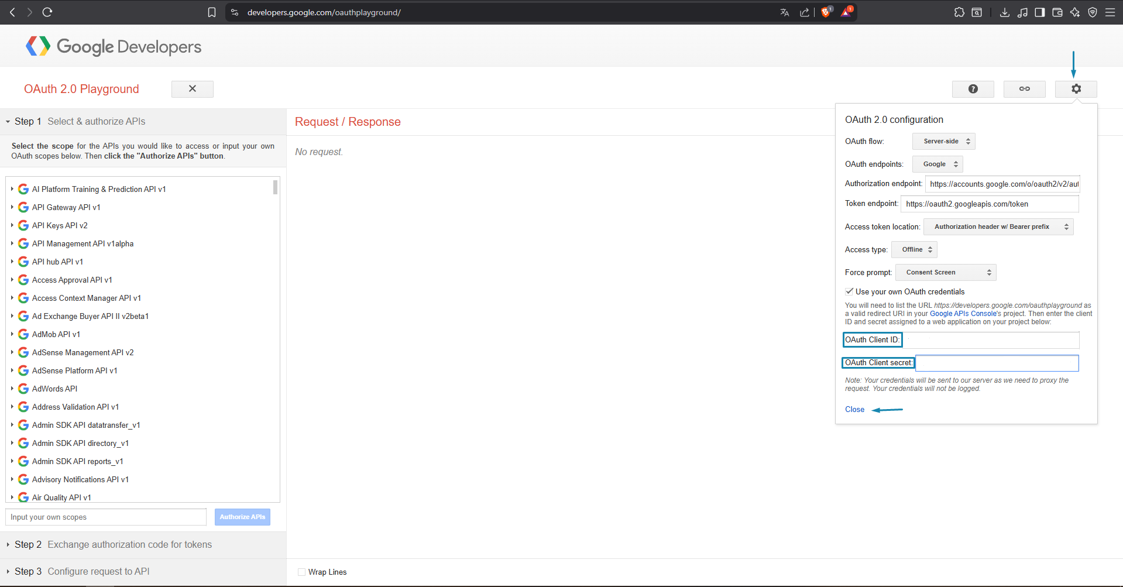Enable the Wrap Lines checkbox
Viewport: 1123px width, 587px height.
[301, 572]
